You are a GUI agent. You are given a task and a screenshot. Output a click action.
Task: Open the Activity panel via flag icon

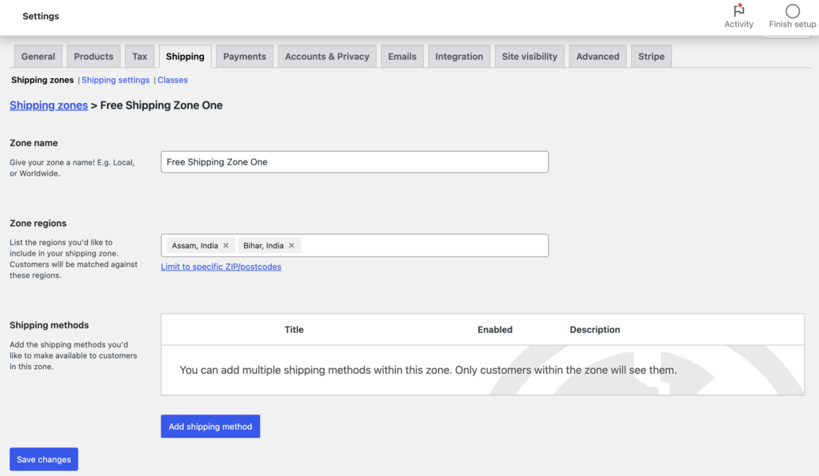click(738, 16)
